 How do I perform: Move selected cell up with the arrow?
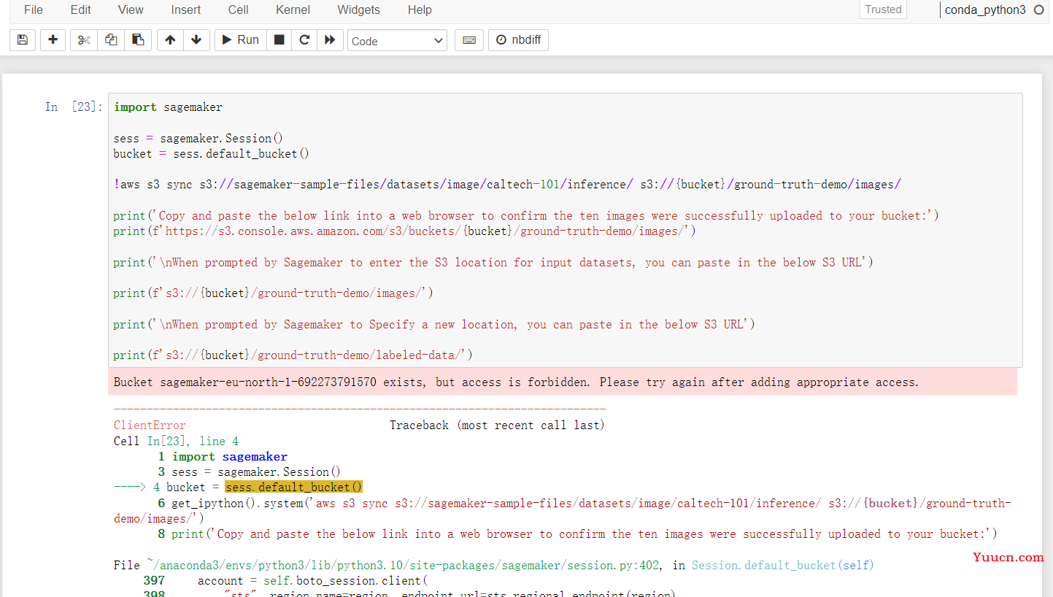tap(170, 40)
